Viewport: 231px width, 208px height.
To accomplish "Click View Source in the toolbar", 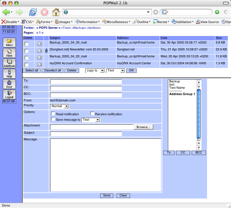I will [x=207, y=22].
